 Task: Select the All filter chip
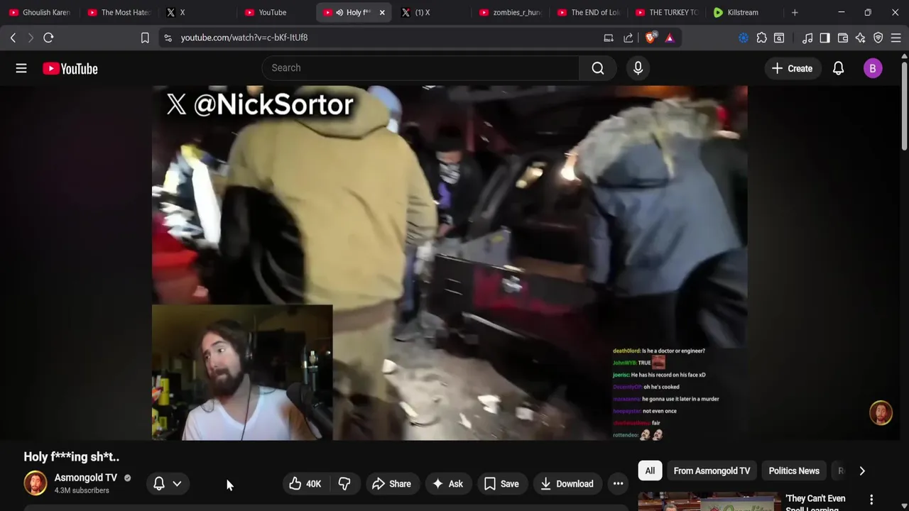click(x=650, y=471)
